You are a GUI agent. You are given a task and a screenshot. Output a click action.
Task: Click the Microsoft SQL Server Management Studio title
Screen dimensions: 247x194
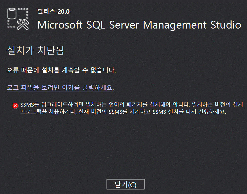[139, 25]
